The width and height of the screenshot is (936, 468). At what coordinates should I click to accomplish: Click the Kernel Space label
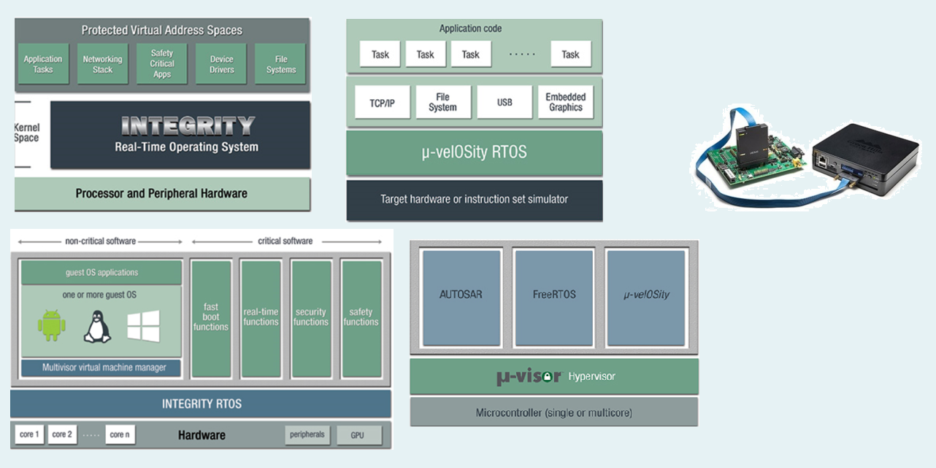tap(26, 133)
